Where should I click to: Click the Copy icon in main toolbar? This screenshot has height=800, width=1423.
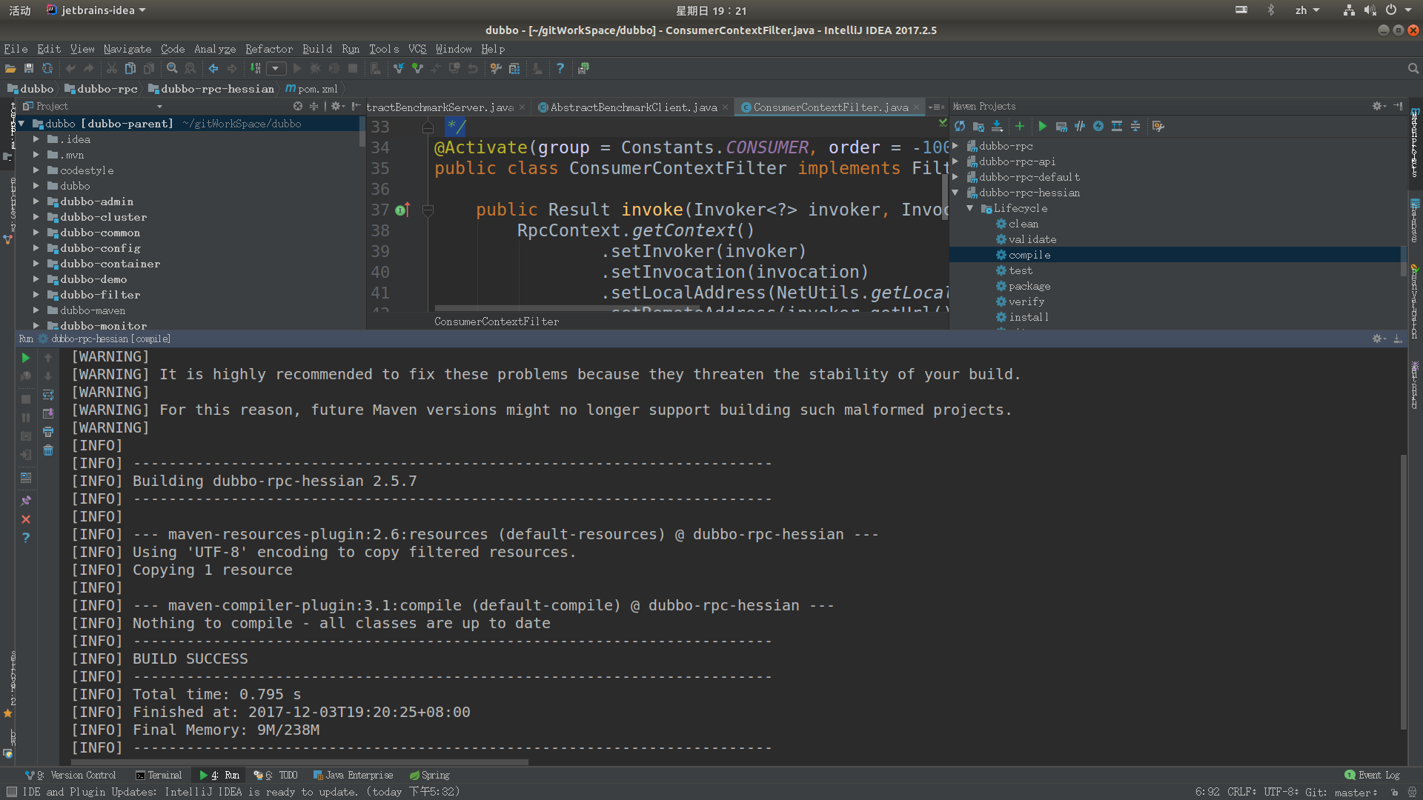click(x=130, y=68)
